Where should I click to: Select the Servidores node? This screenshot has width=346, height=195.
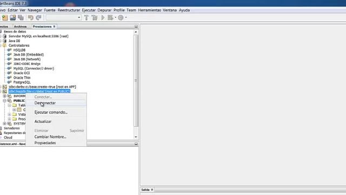12,128
